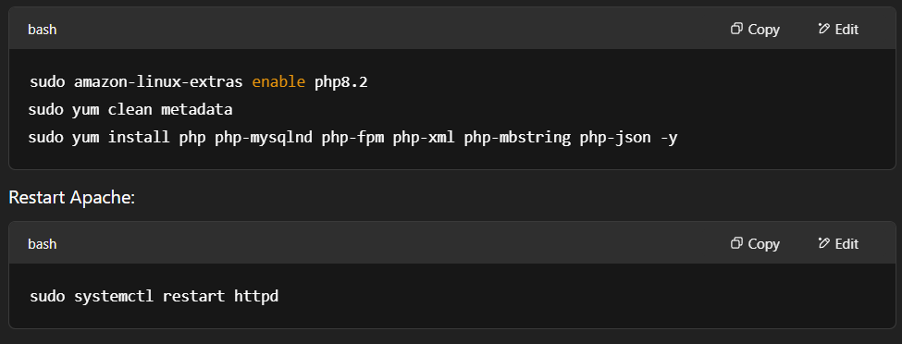Click the "php-mysqlnd" package name

click(x=264, y=138)
